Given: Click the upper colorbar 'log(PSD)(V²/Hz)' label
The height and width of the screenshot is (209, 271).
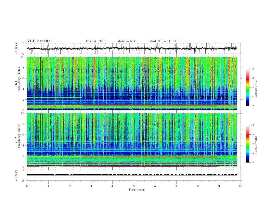Looking at the screenshot, I should (256, 89).
